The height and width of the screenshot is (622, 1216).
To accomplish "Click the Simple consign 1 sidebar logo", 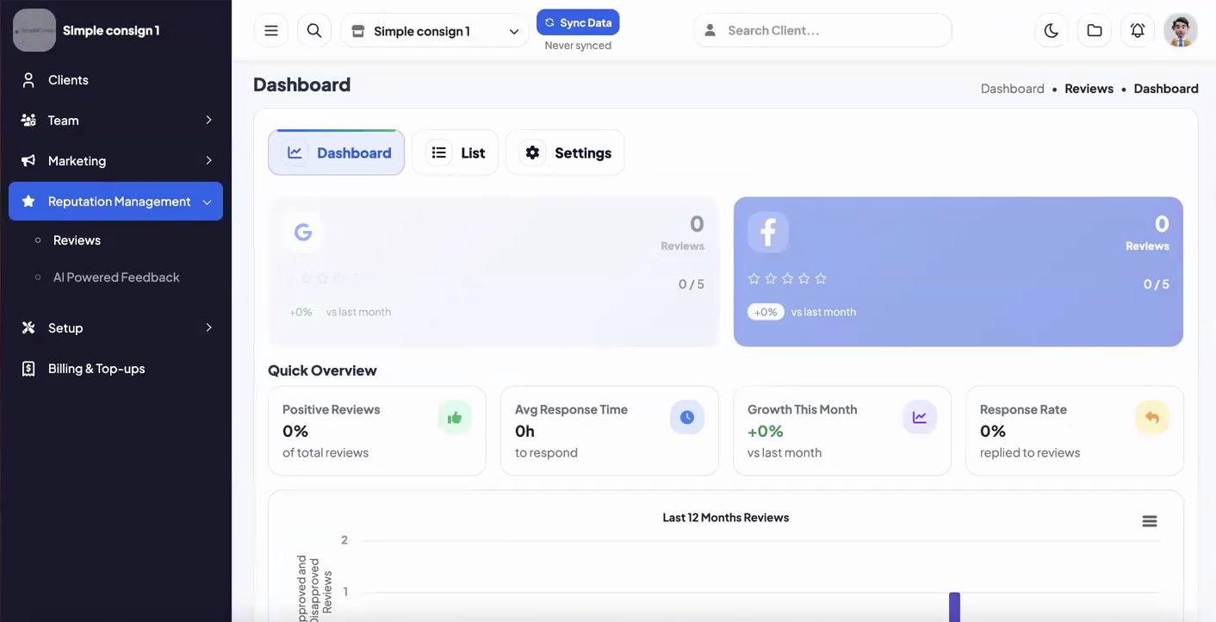I will pyautogui.click(x=34, y=30).
